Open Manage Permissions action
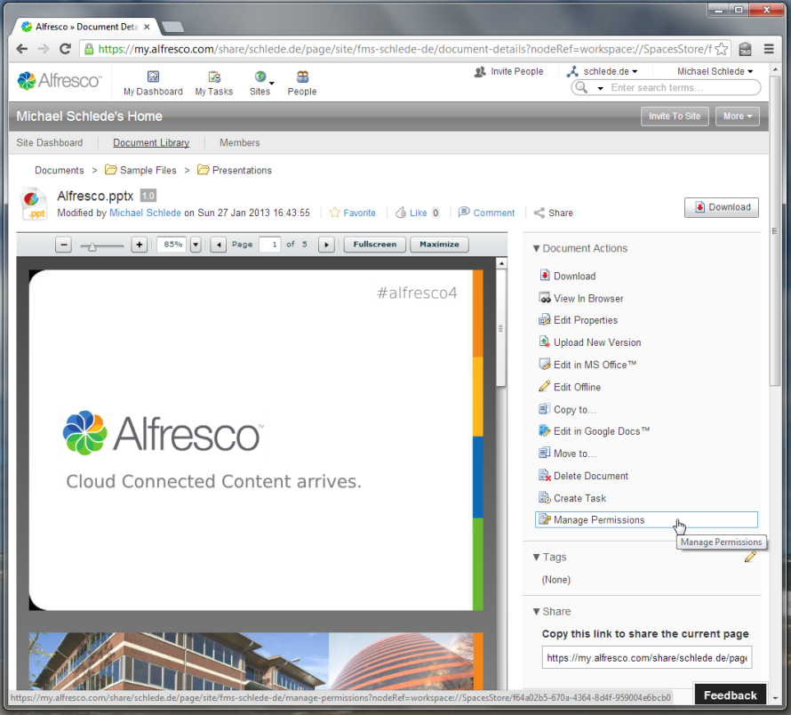 click(x=646, y=519)
